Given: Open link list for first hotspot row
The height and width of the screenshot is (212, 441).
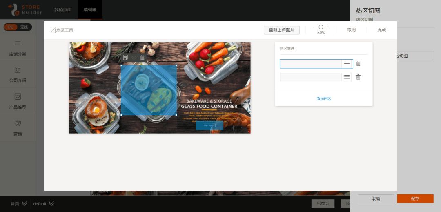Looking at the screenshot, I should click(347, 64).
